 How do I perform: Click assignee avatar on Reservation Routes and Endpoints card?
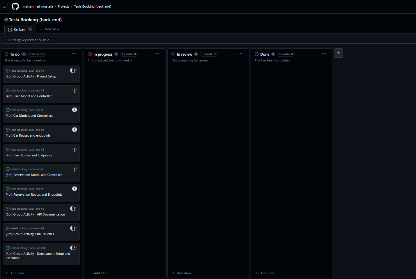click(75, 189)
